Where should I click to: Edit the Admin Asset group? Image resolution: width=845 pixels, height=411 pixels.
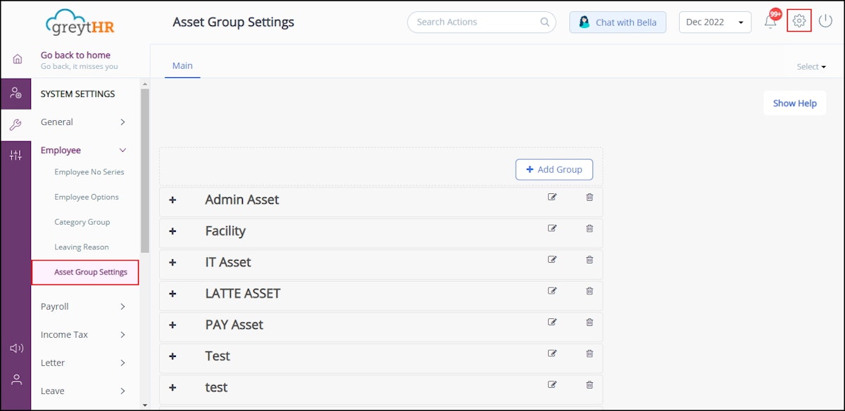tap(552, 197)
